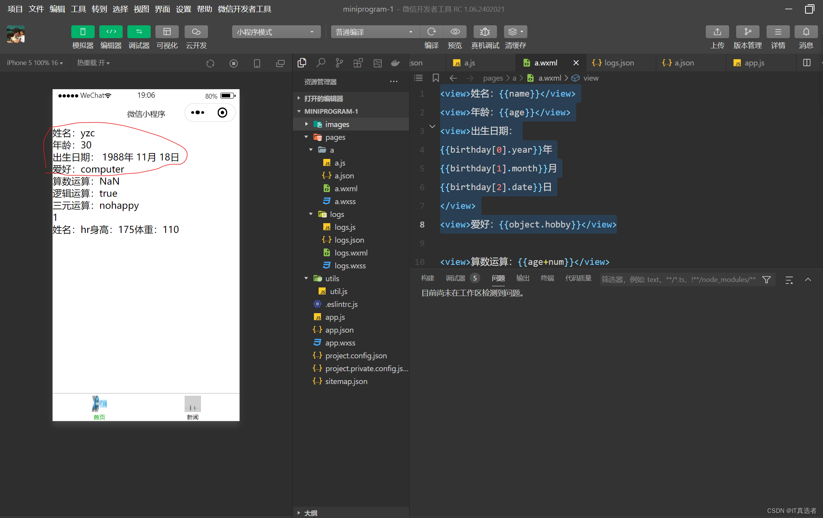Image resolution: width=823 pixels, height=518 pixels.
Task: Toggle the debugger panel button
Action: pyautogui.click(x=139, y=32)
